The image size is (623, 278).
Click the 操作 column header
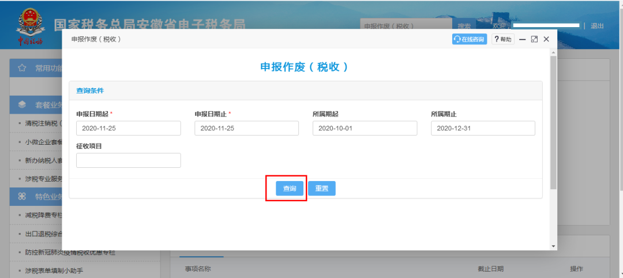[x=577, y=269]
